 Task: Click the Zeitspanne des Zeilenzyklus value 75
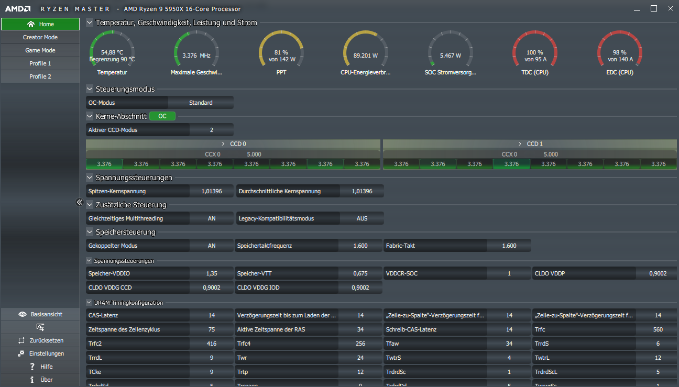(x=212, y=329)
